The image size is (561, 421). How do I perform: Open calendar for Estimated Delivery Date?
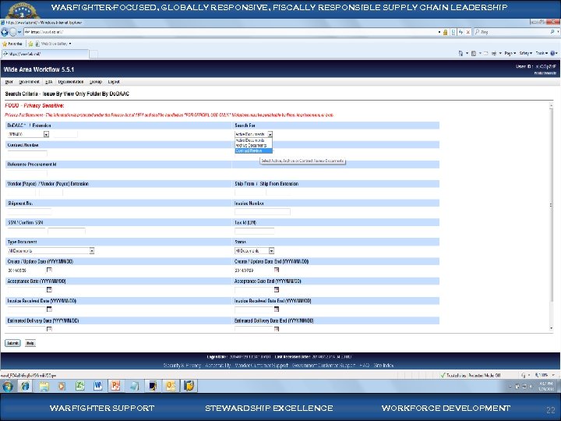(x=49, y=329)
